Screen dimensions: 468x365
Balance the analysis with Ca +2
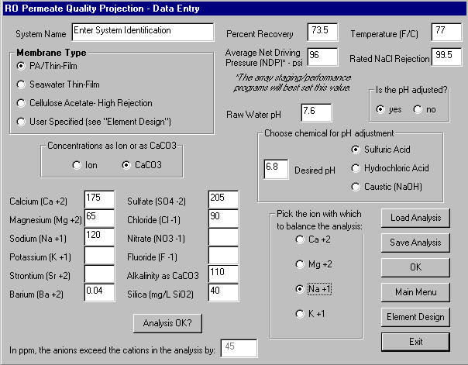300,239
